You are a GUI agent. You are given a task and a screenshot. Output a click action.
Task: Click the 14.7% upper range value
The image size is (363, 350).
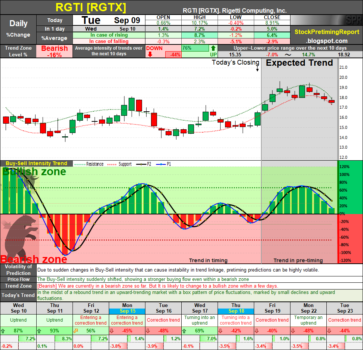(308, 55)
